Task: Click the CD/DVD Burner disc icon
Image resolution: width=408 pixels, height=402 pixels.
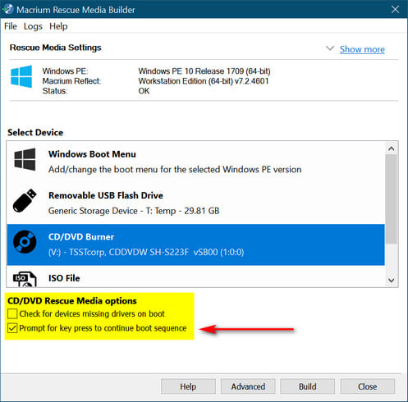Action: pos(25,242)
